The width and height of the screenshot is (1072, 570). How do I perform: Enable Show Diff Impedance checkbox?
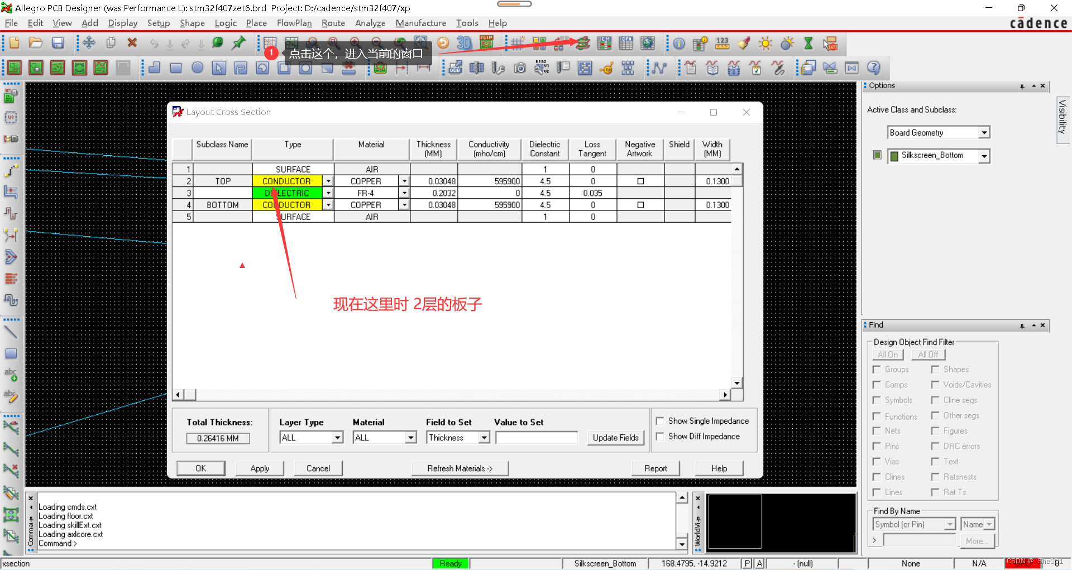pos(660,437)
